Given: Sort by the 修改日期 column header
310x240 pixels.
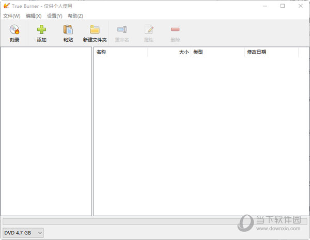Looking at the screenshot, I should click(x=271, y=52).
